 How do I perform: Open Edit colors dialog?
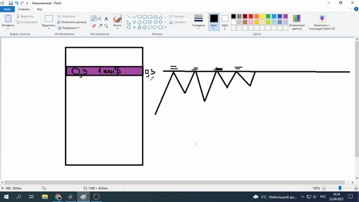click(x=297, y=22)
